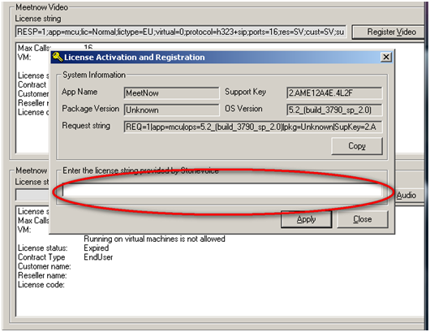Click the 'EndUser' contract type value
430x332 pixels.
pyautogui.click(x=98, y=257)
